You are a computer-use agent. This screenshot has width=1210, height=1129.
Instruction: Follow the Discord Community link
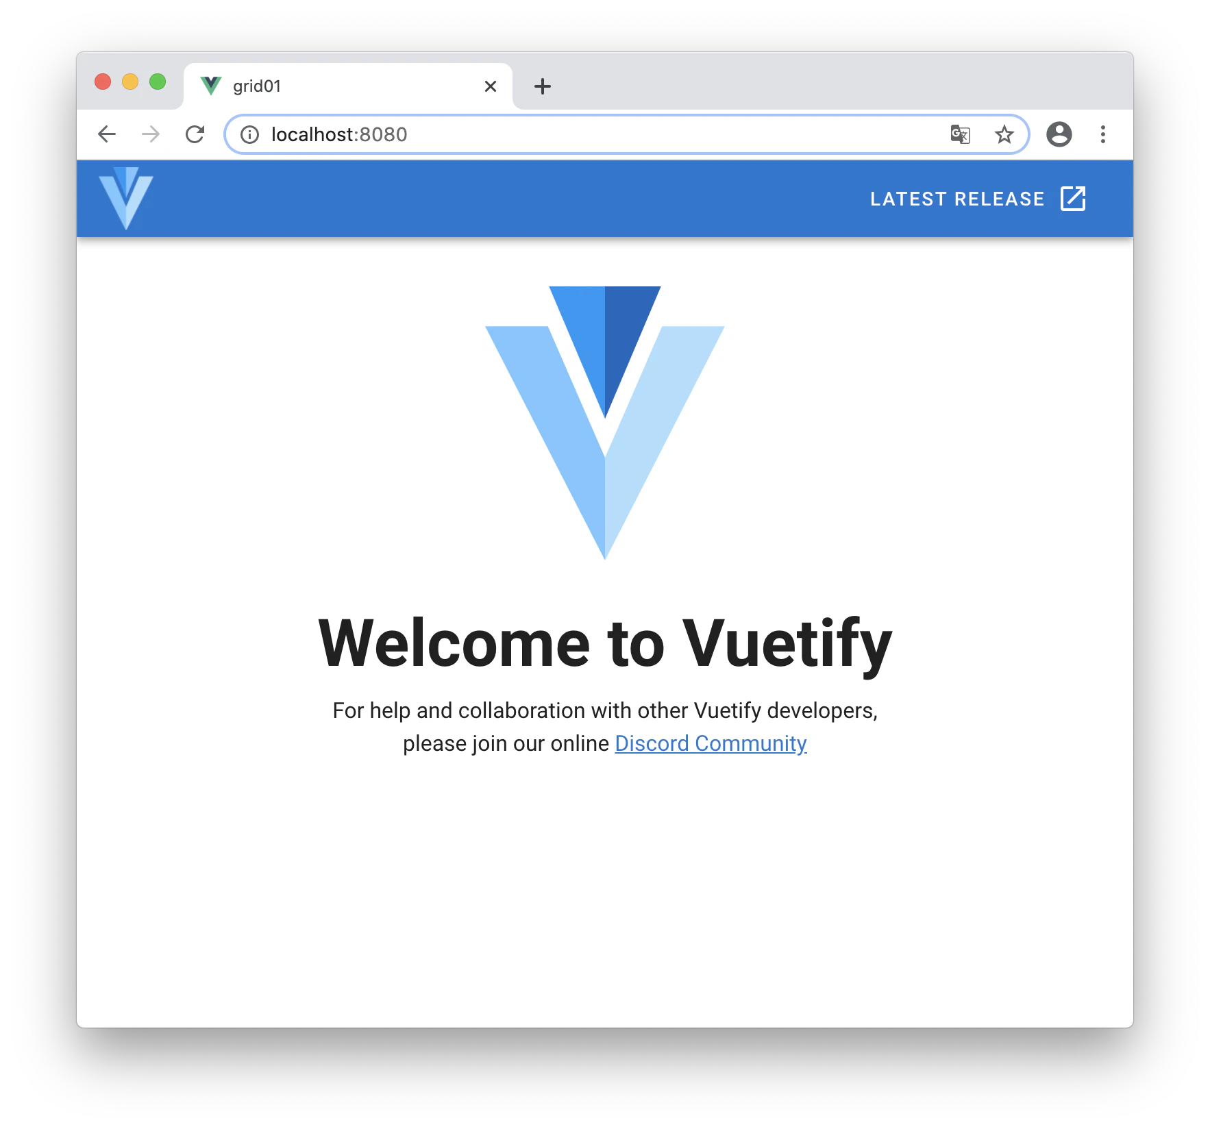[711, 743]
